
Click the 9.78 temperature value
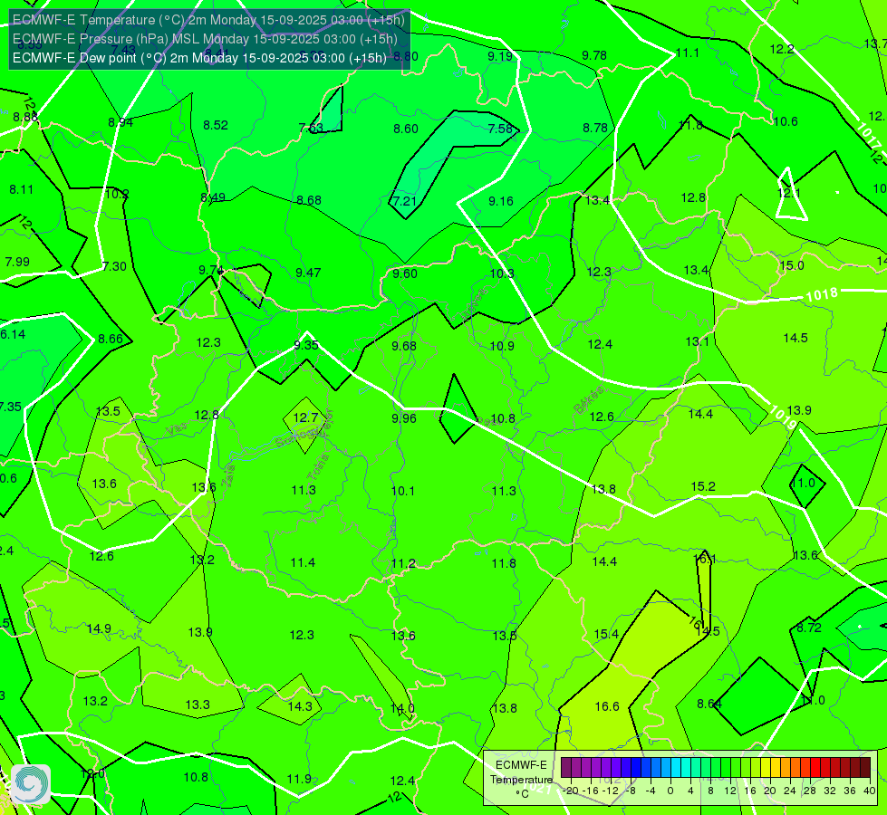click(594, 55)
